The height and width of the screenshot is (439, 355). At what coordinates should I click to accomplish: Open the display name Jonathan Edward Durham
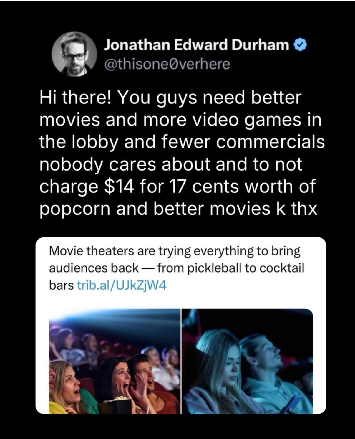click(197, 45)
